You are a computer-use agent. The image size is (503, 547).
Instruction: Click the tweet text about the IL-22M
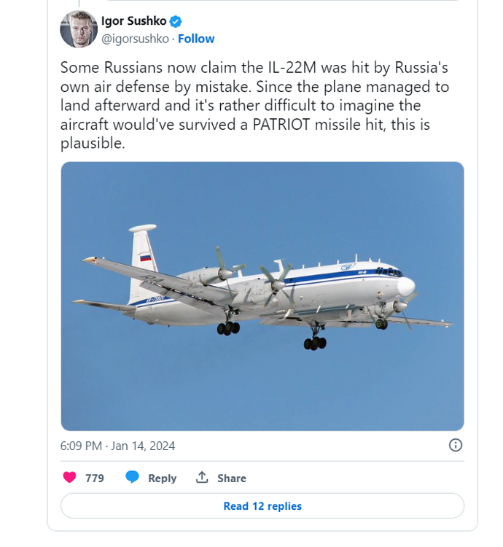pyautogui.click(x=254, y=106)
